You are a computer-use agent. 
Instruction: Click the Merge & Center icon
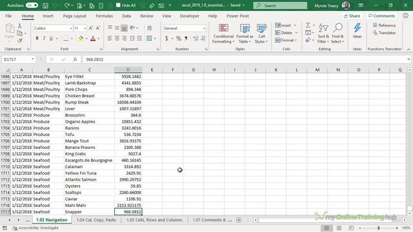pos(149,39)
